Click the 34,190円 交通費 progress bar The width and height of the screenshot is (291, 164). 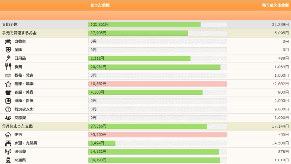point(158,160)
